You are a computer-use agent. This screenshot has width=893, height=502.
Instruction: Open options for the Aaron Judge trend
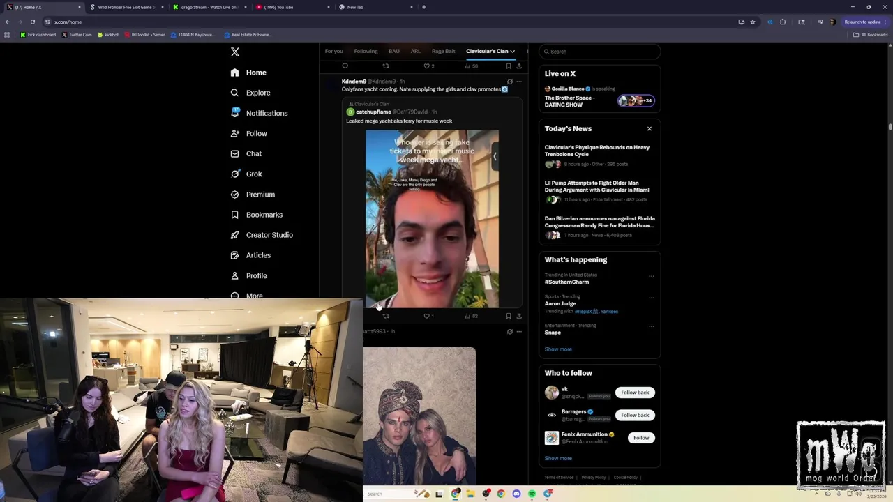652,298
